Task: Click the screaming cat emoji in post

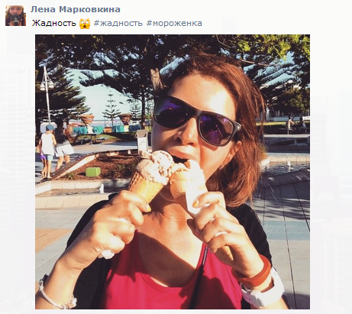Action: click(85, 24)
